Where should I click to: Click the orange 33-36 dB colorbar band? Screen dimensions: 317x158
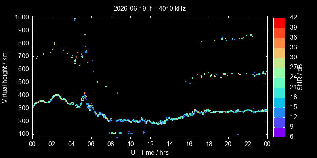[279, 43]
